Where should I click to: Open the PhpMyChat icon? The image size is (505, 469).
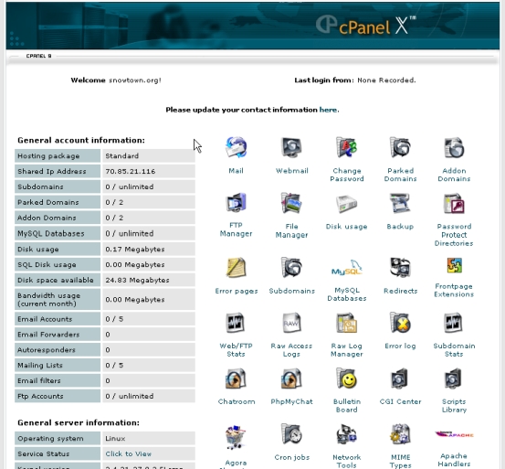point(291,378)
